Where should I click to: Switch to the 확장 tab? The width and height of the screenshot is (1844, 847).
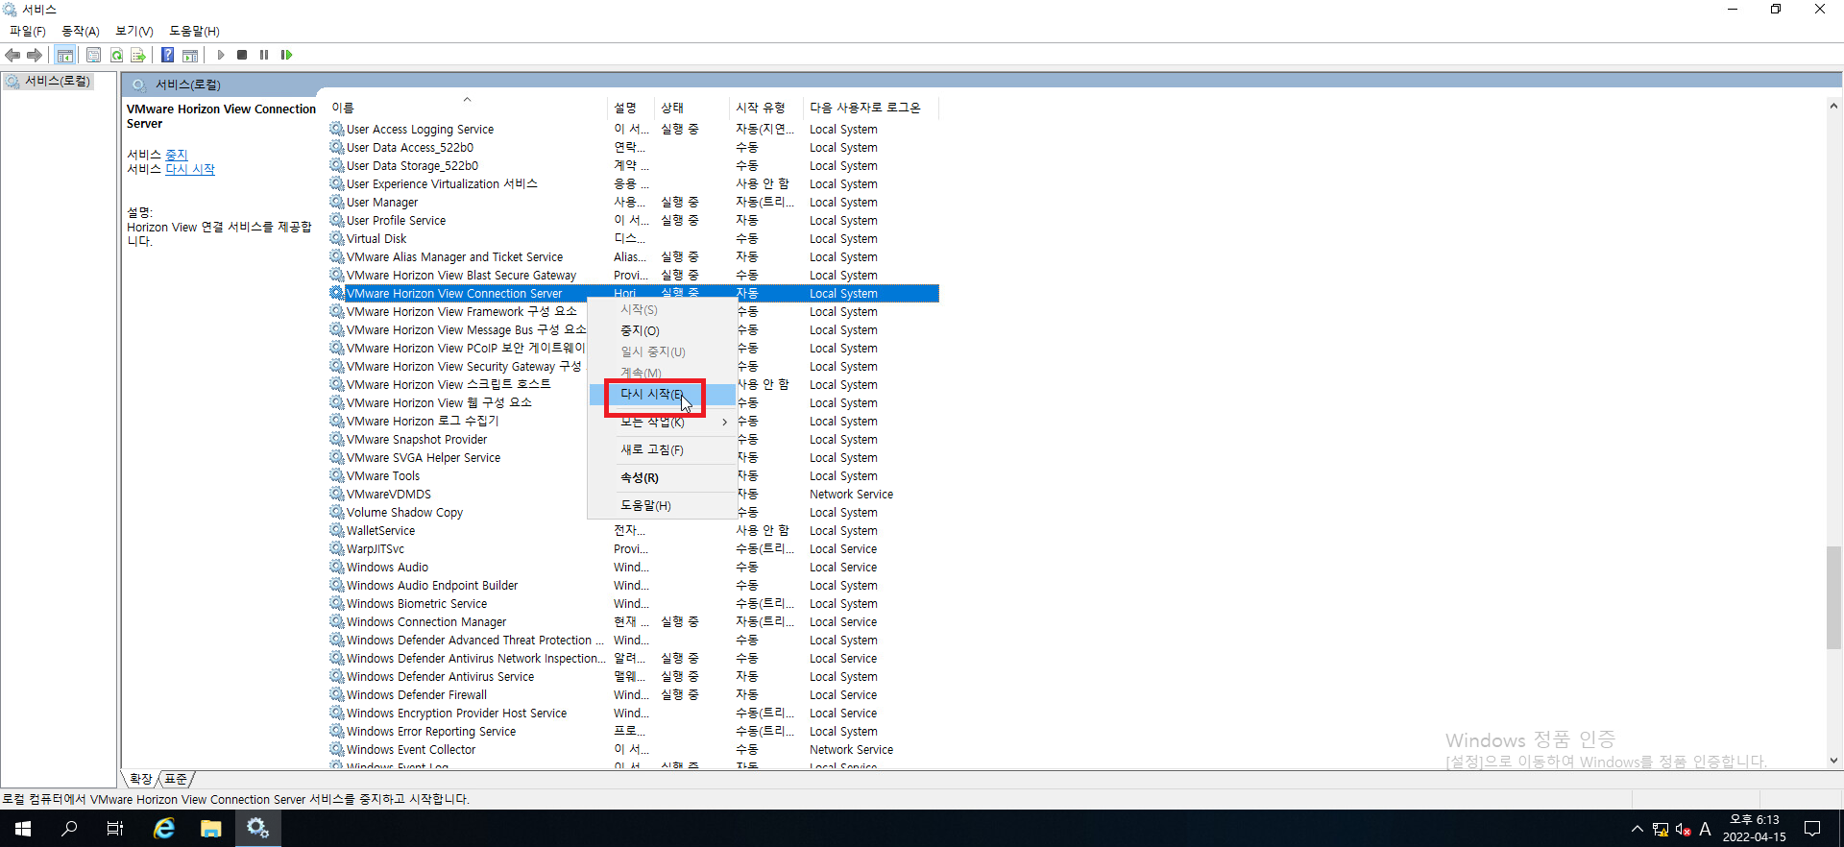140,779
